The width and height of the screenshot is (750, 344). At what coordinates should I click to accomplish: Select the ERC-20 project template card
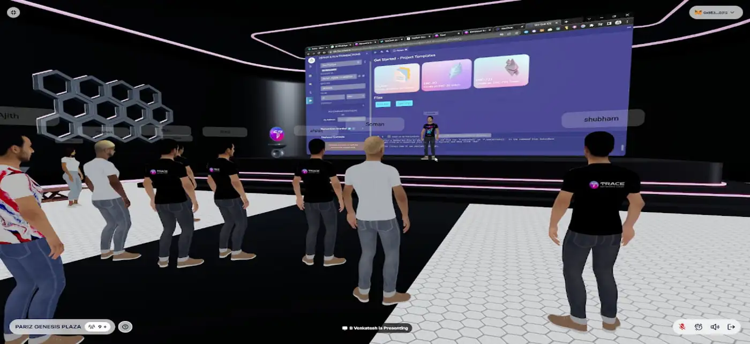click(446, 75)
